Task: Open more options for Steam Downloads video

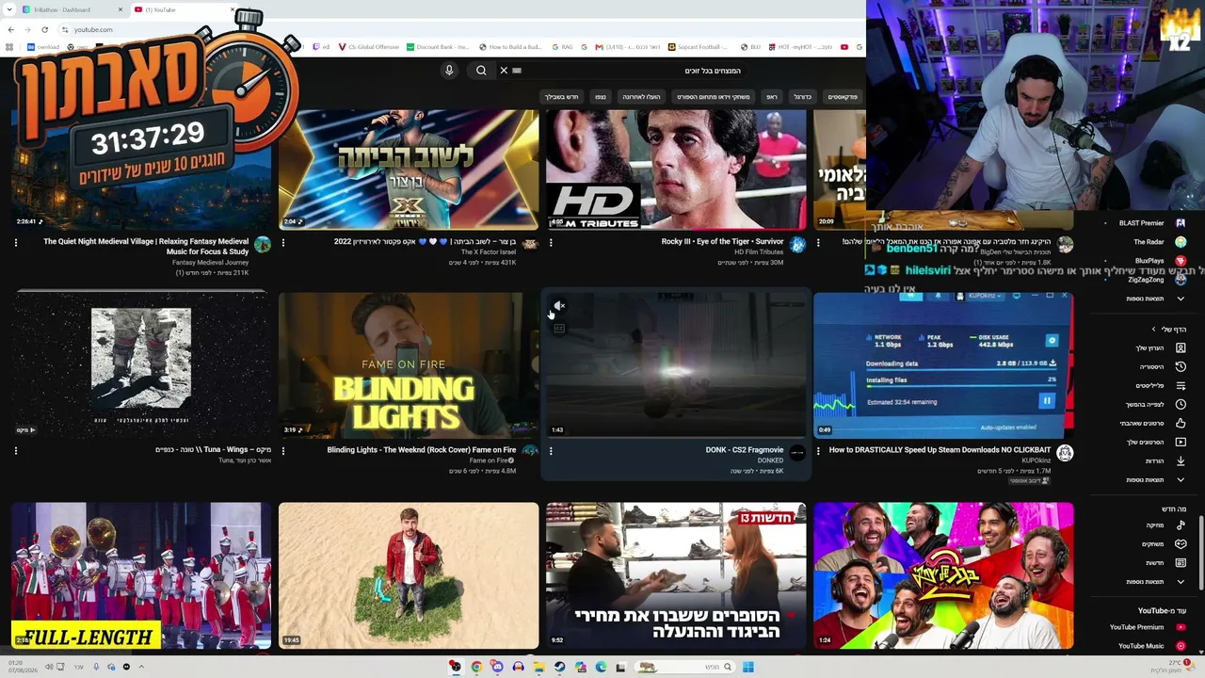Action: 818,451
